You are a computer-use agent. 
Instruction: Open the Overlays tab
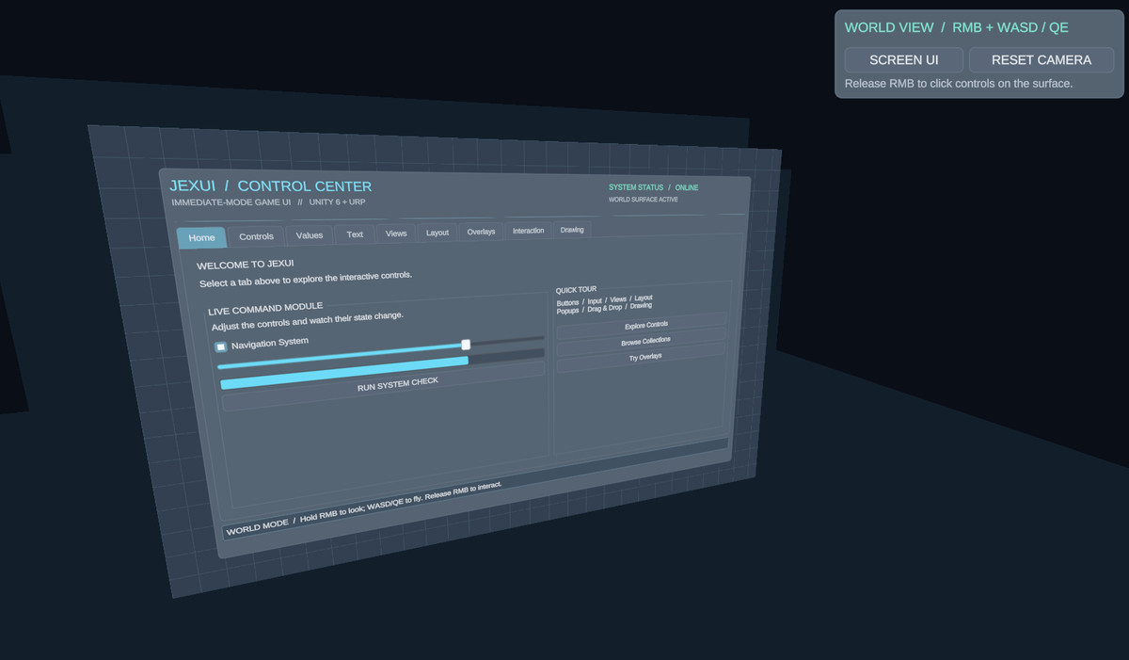pos(481,232)
